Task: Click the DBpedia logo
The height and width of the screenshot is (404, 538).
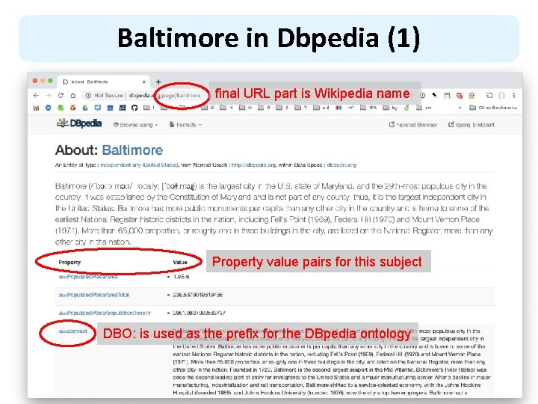Action: click(79, 123)
